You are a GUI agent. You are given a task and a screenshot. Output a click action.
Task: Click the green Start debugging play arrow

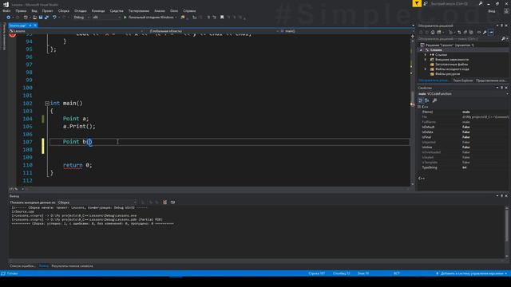point(125,18)
